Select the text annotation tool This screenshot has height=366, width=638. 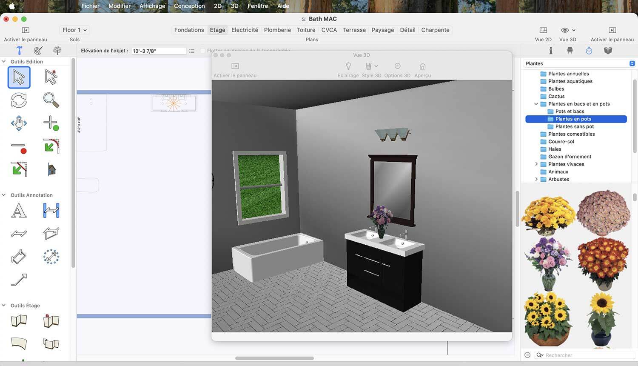coord(19,211)
